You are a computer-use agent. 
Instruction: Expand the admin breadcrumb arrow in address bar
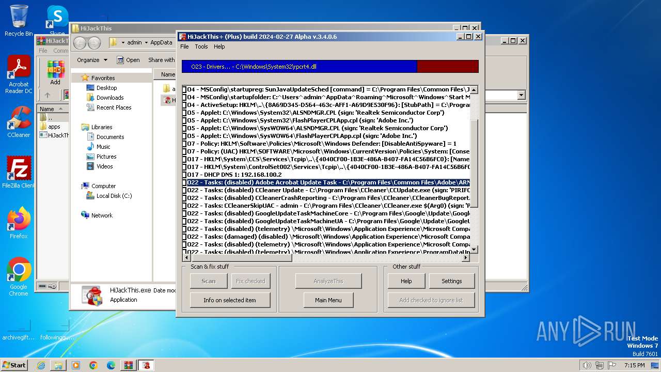[x=146, y=42]
